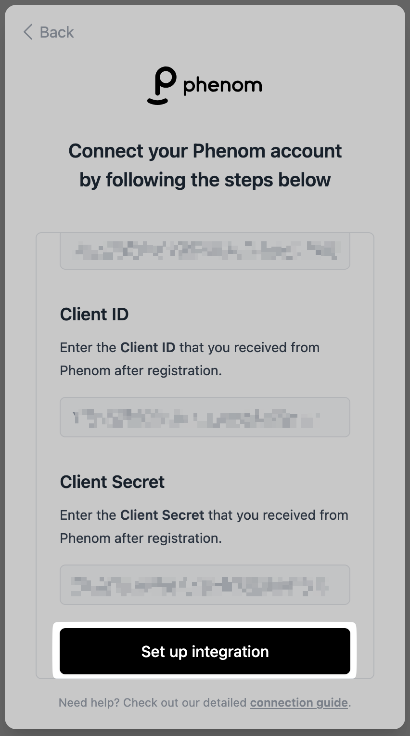Click the "Client Secret" section heading

112,482
